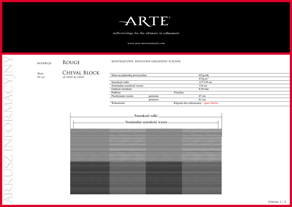
Task: Click the 'Cheval Block' pattern name
Action: point(81,73)
